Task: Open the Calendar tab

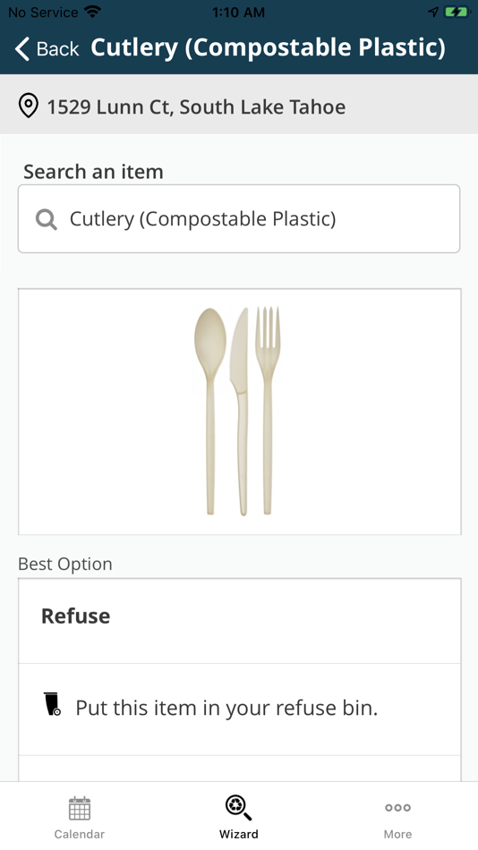Action: pyautogui.click(x=79, y=817)
